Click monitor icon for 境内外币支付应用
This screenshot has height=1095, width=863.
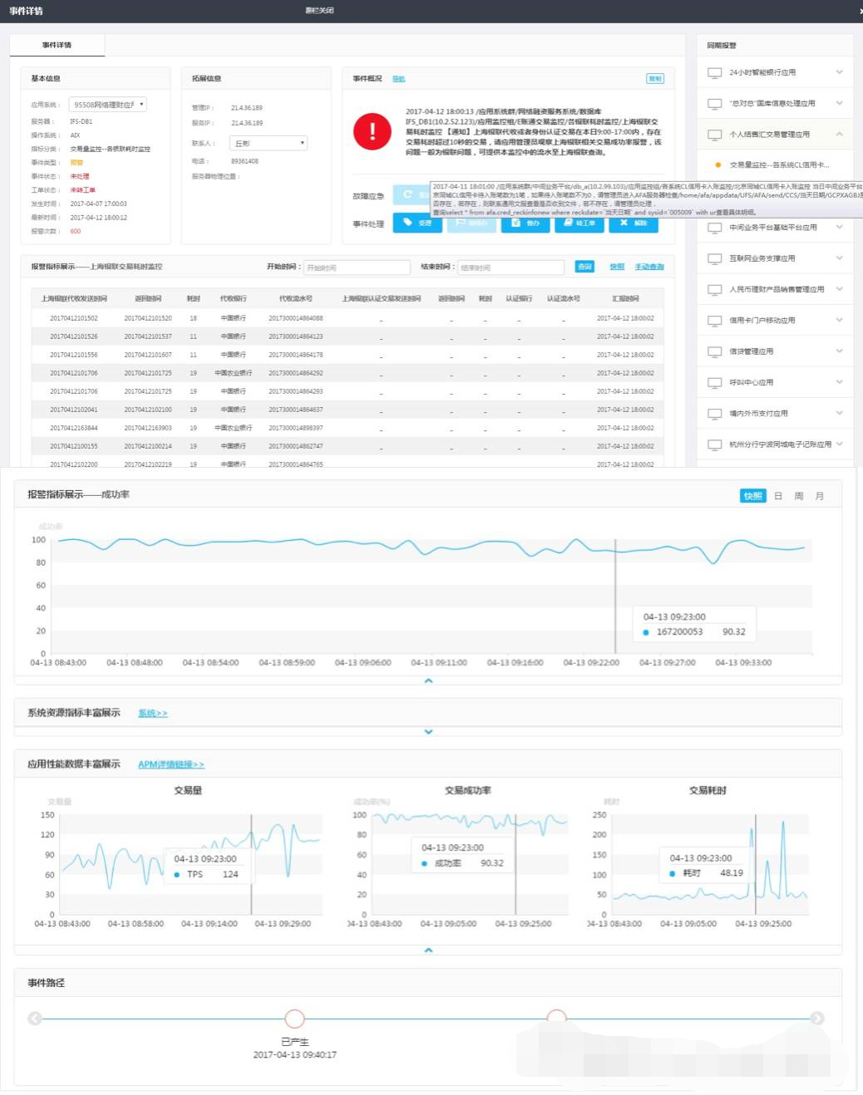pyautogui.click(x=714, y=414)
